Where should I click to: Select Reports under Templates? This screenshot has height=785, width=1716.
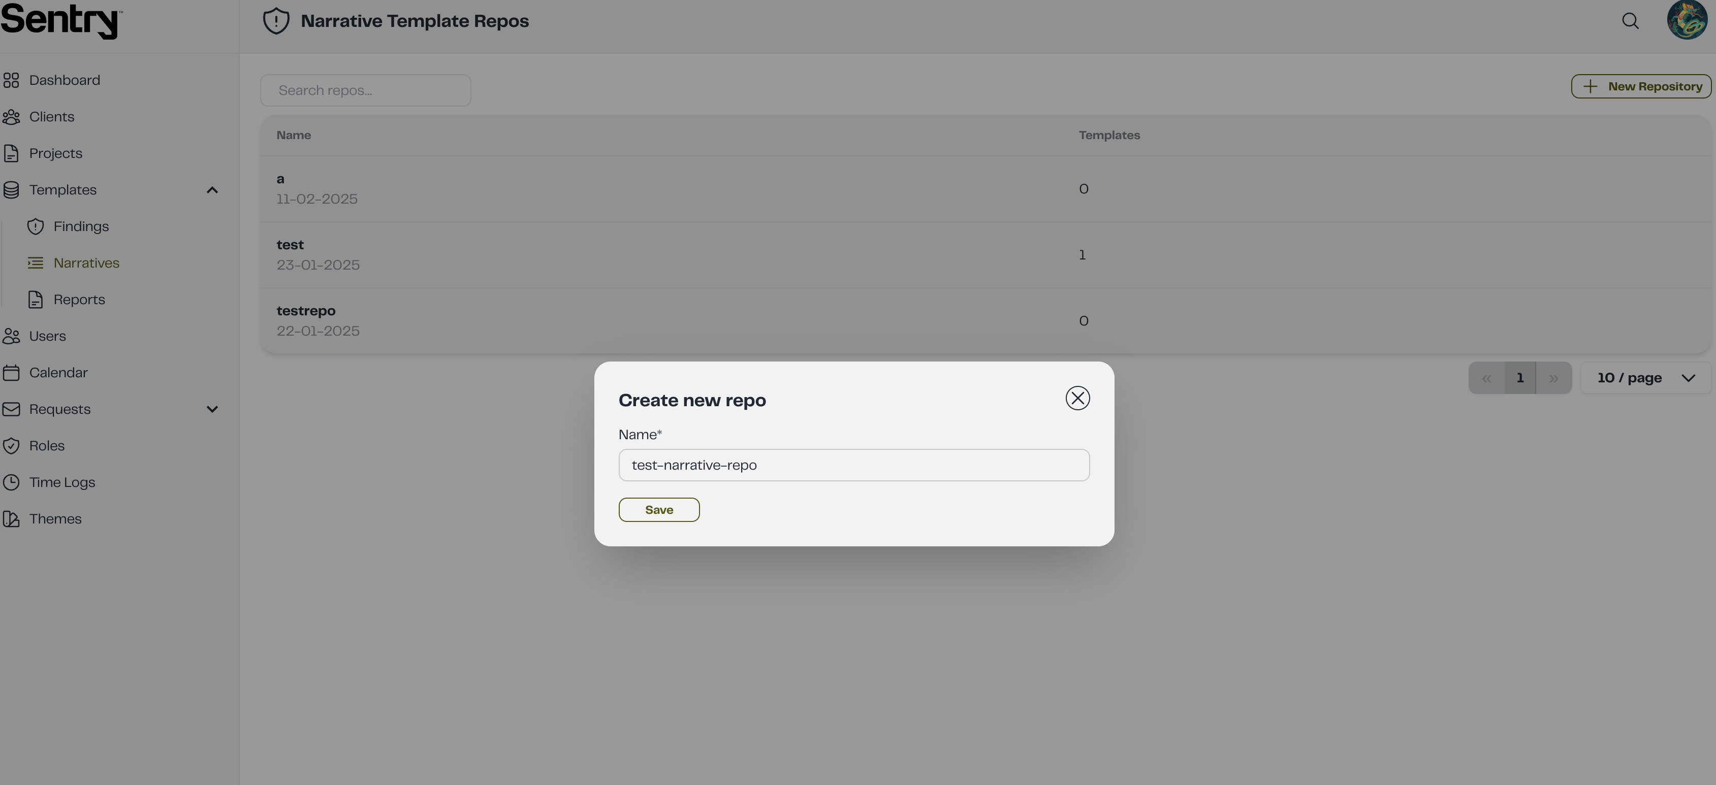pos(79,300)
